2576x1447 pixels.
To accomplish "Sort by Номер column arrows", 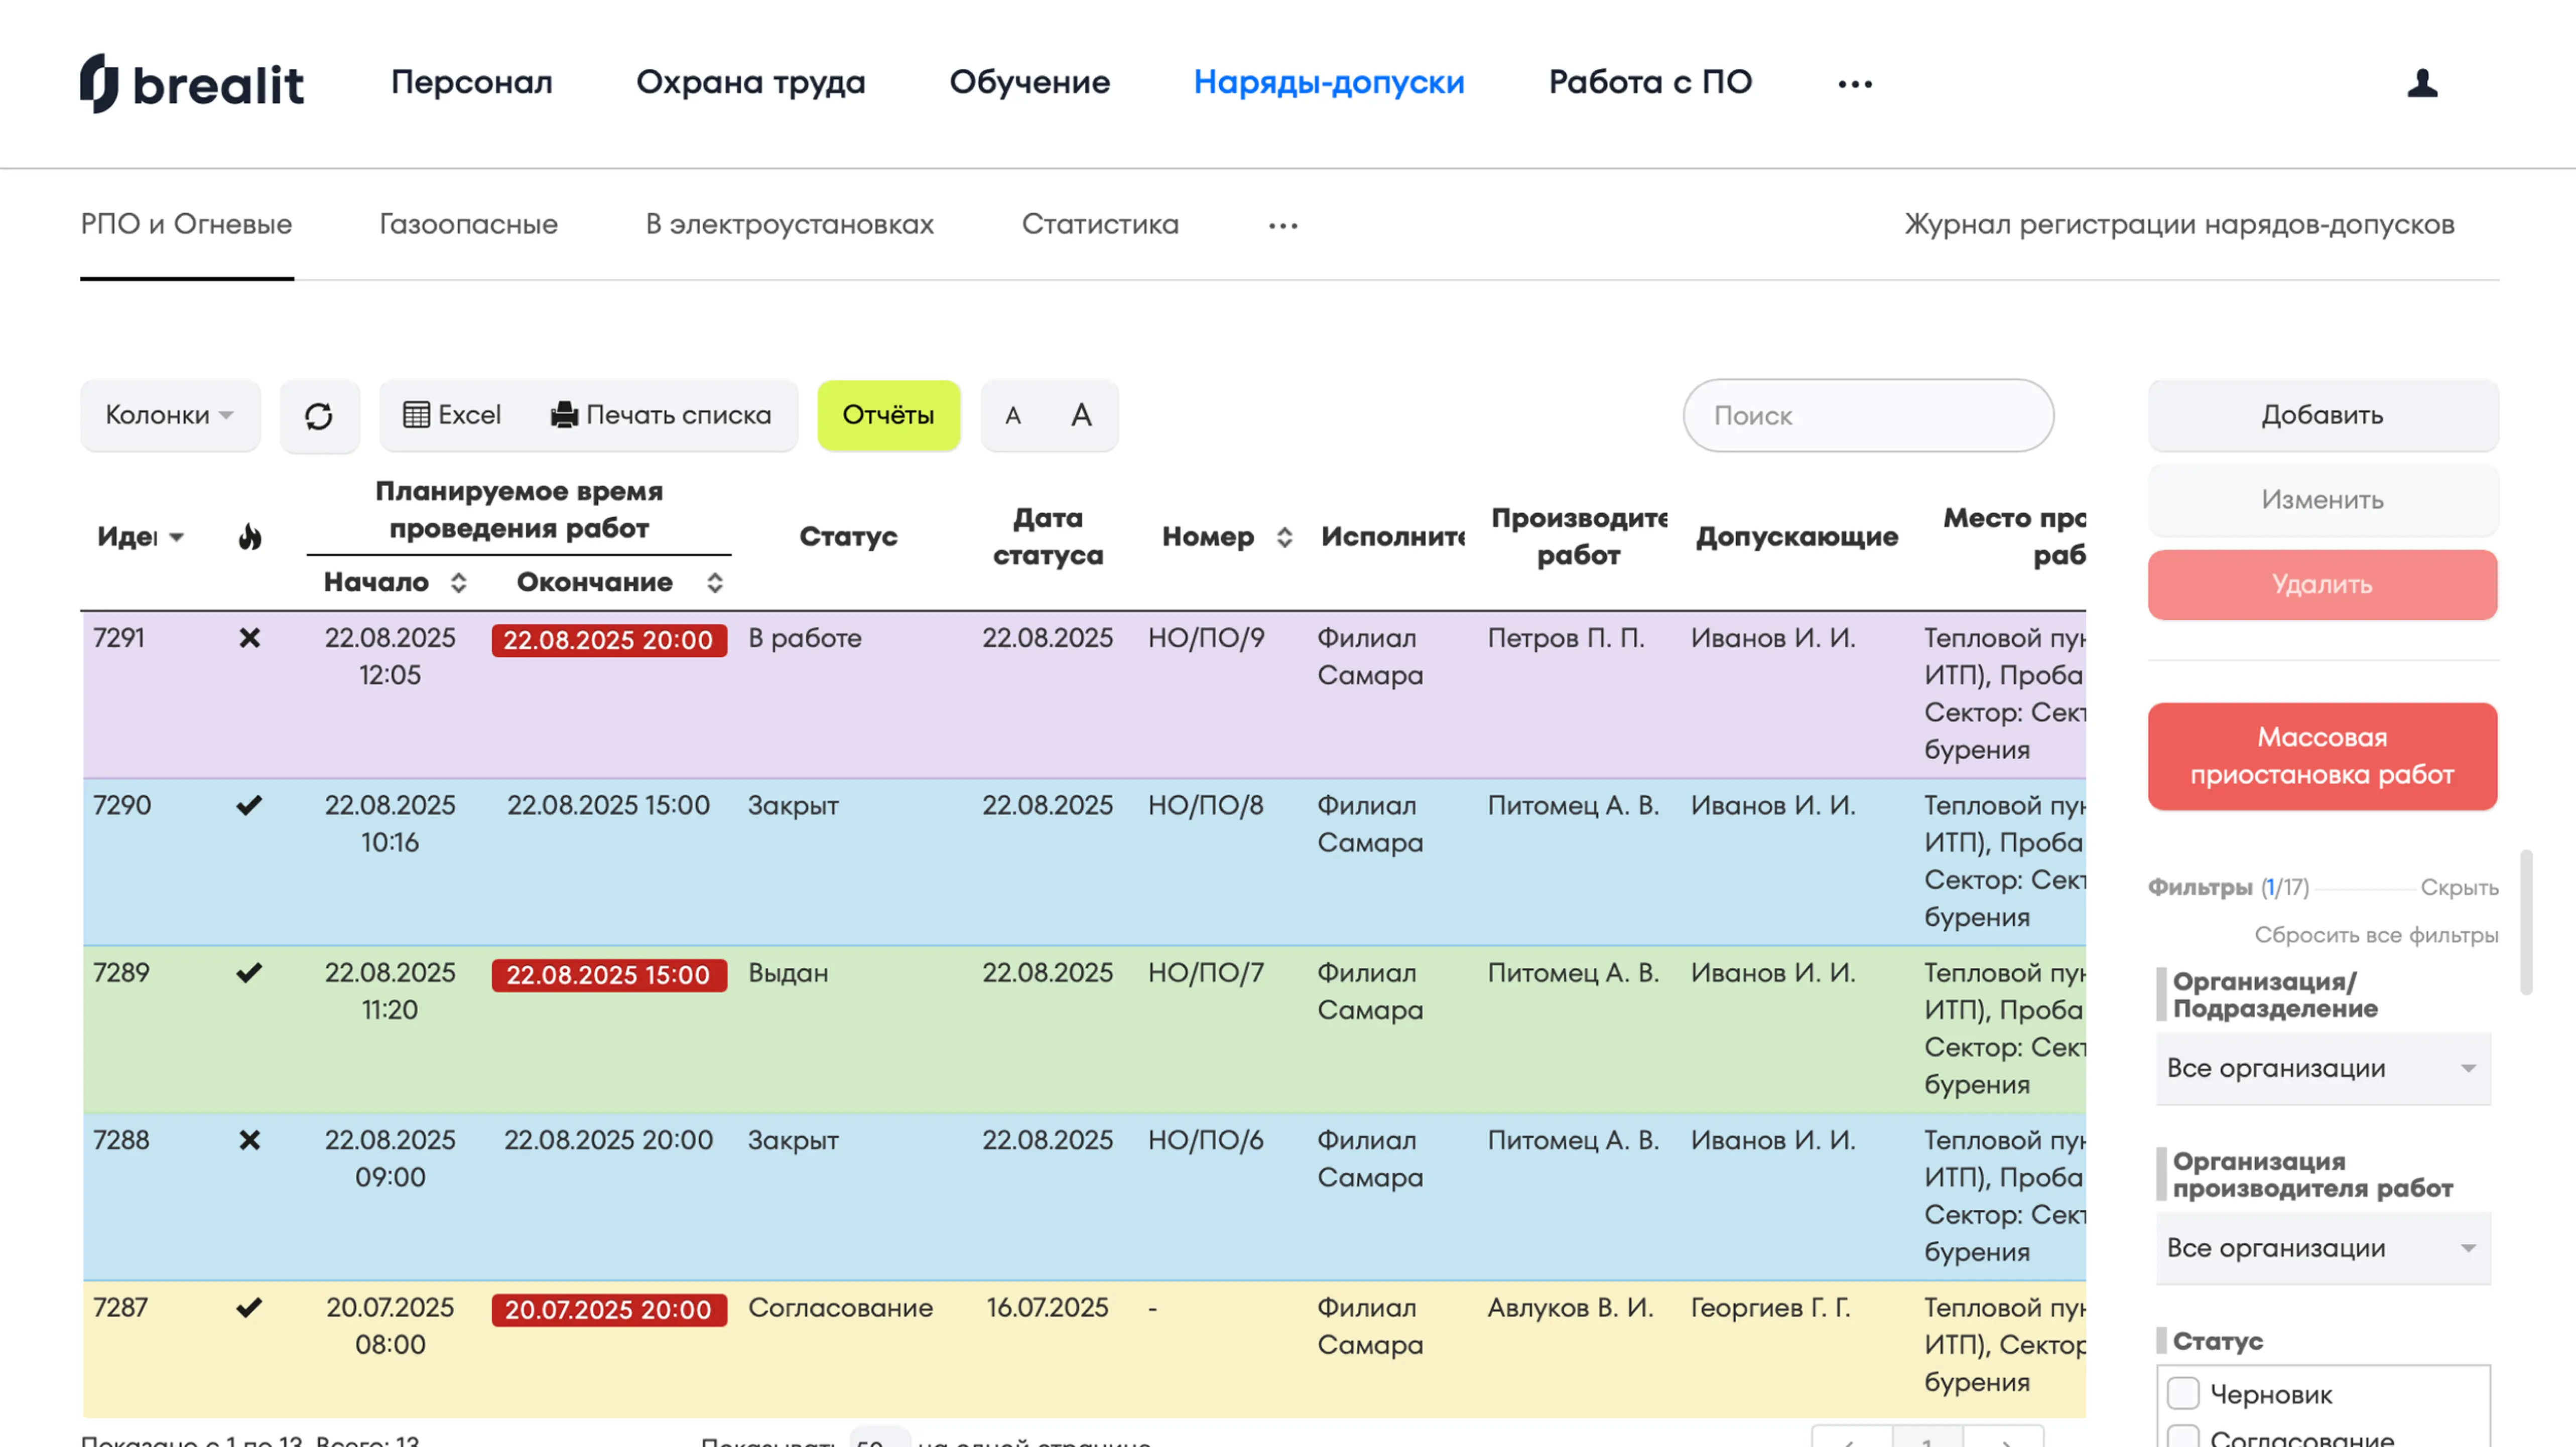I will coord(1284,538).
